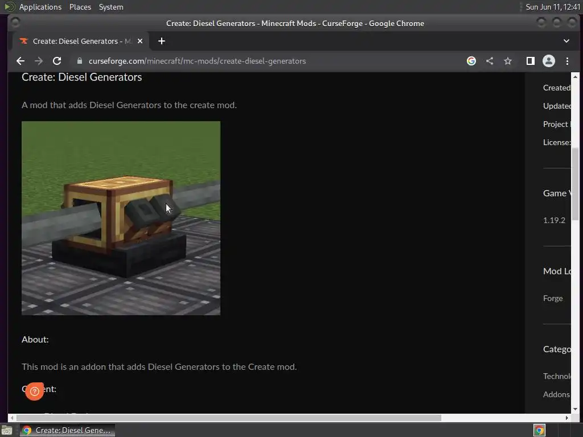
Task: Open the Places menu
Action: point(80,7)
